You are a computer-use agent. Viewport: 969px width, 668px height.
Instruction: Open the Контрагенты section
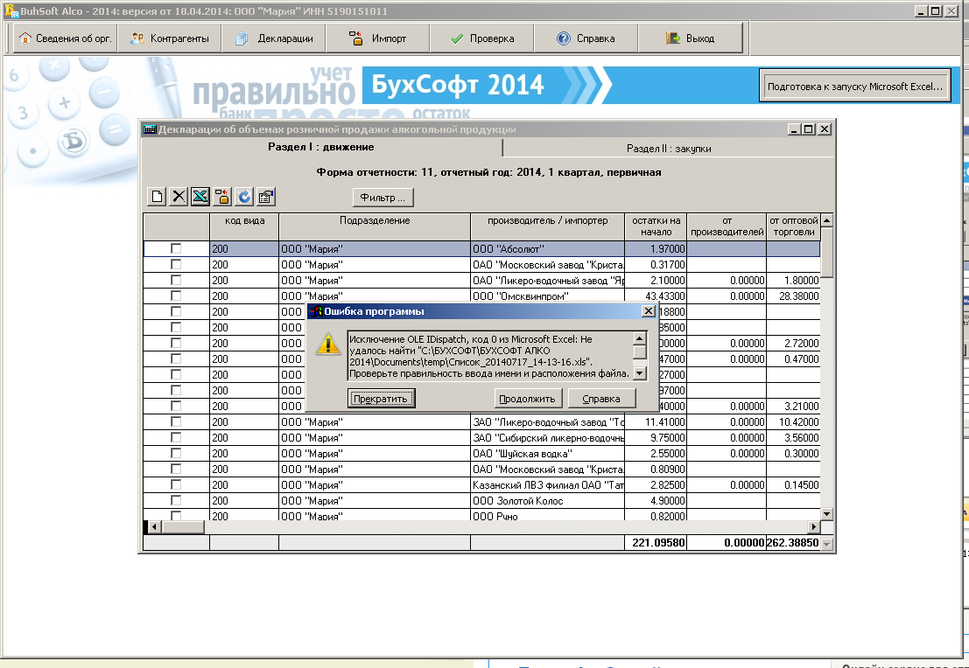[169, 38]
